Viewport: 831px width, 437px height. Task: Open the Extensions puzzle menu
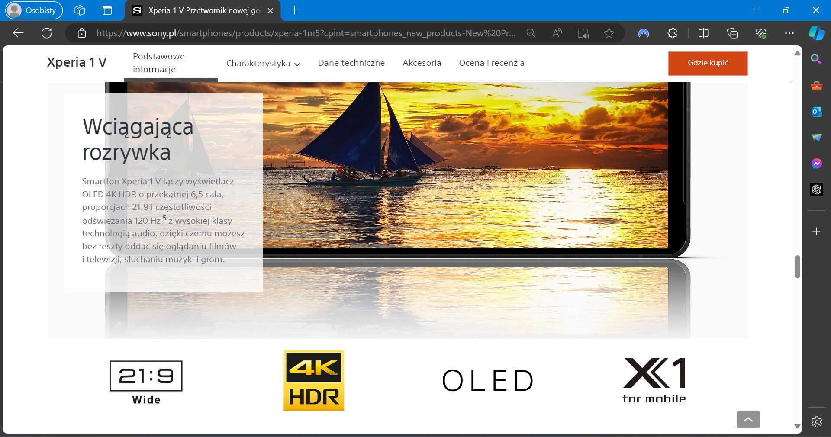(x=672, y=33)
